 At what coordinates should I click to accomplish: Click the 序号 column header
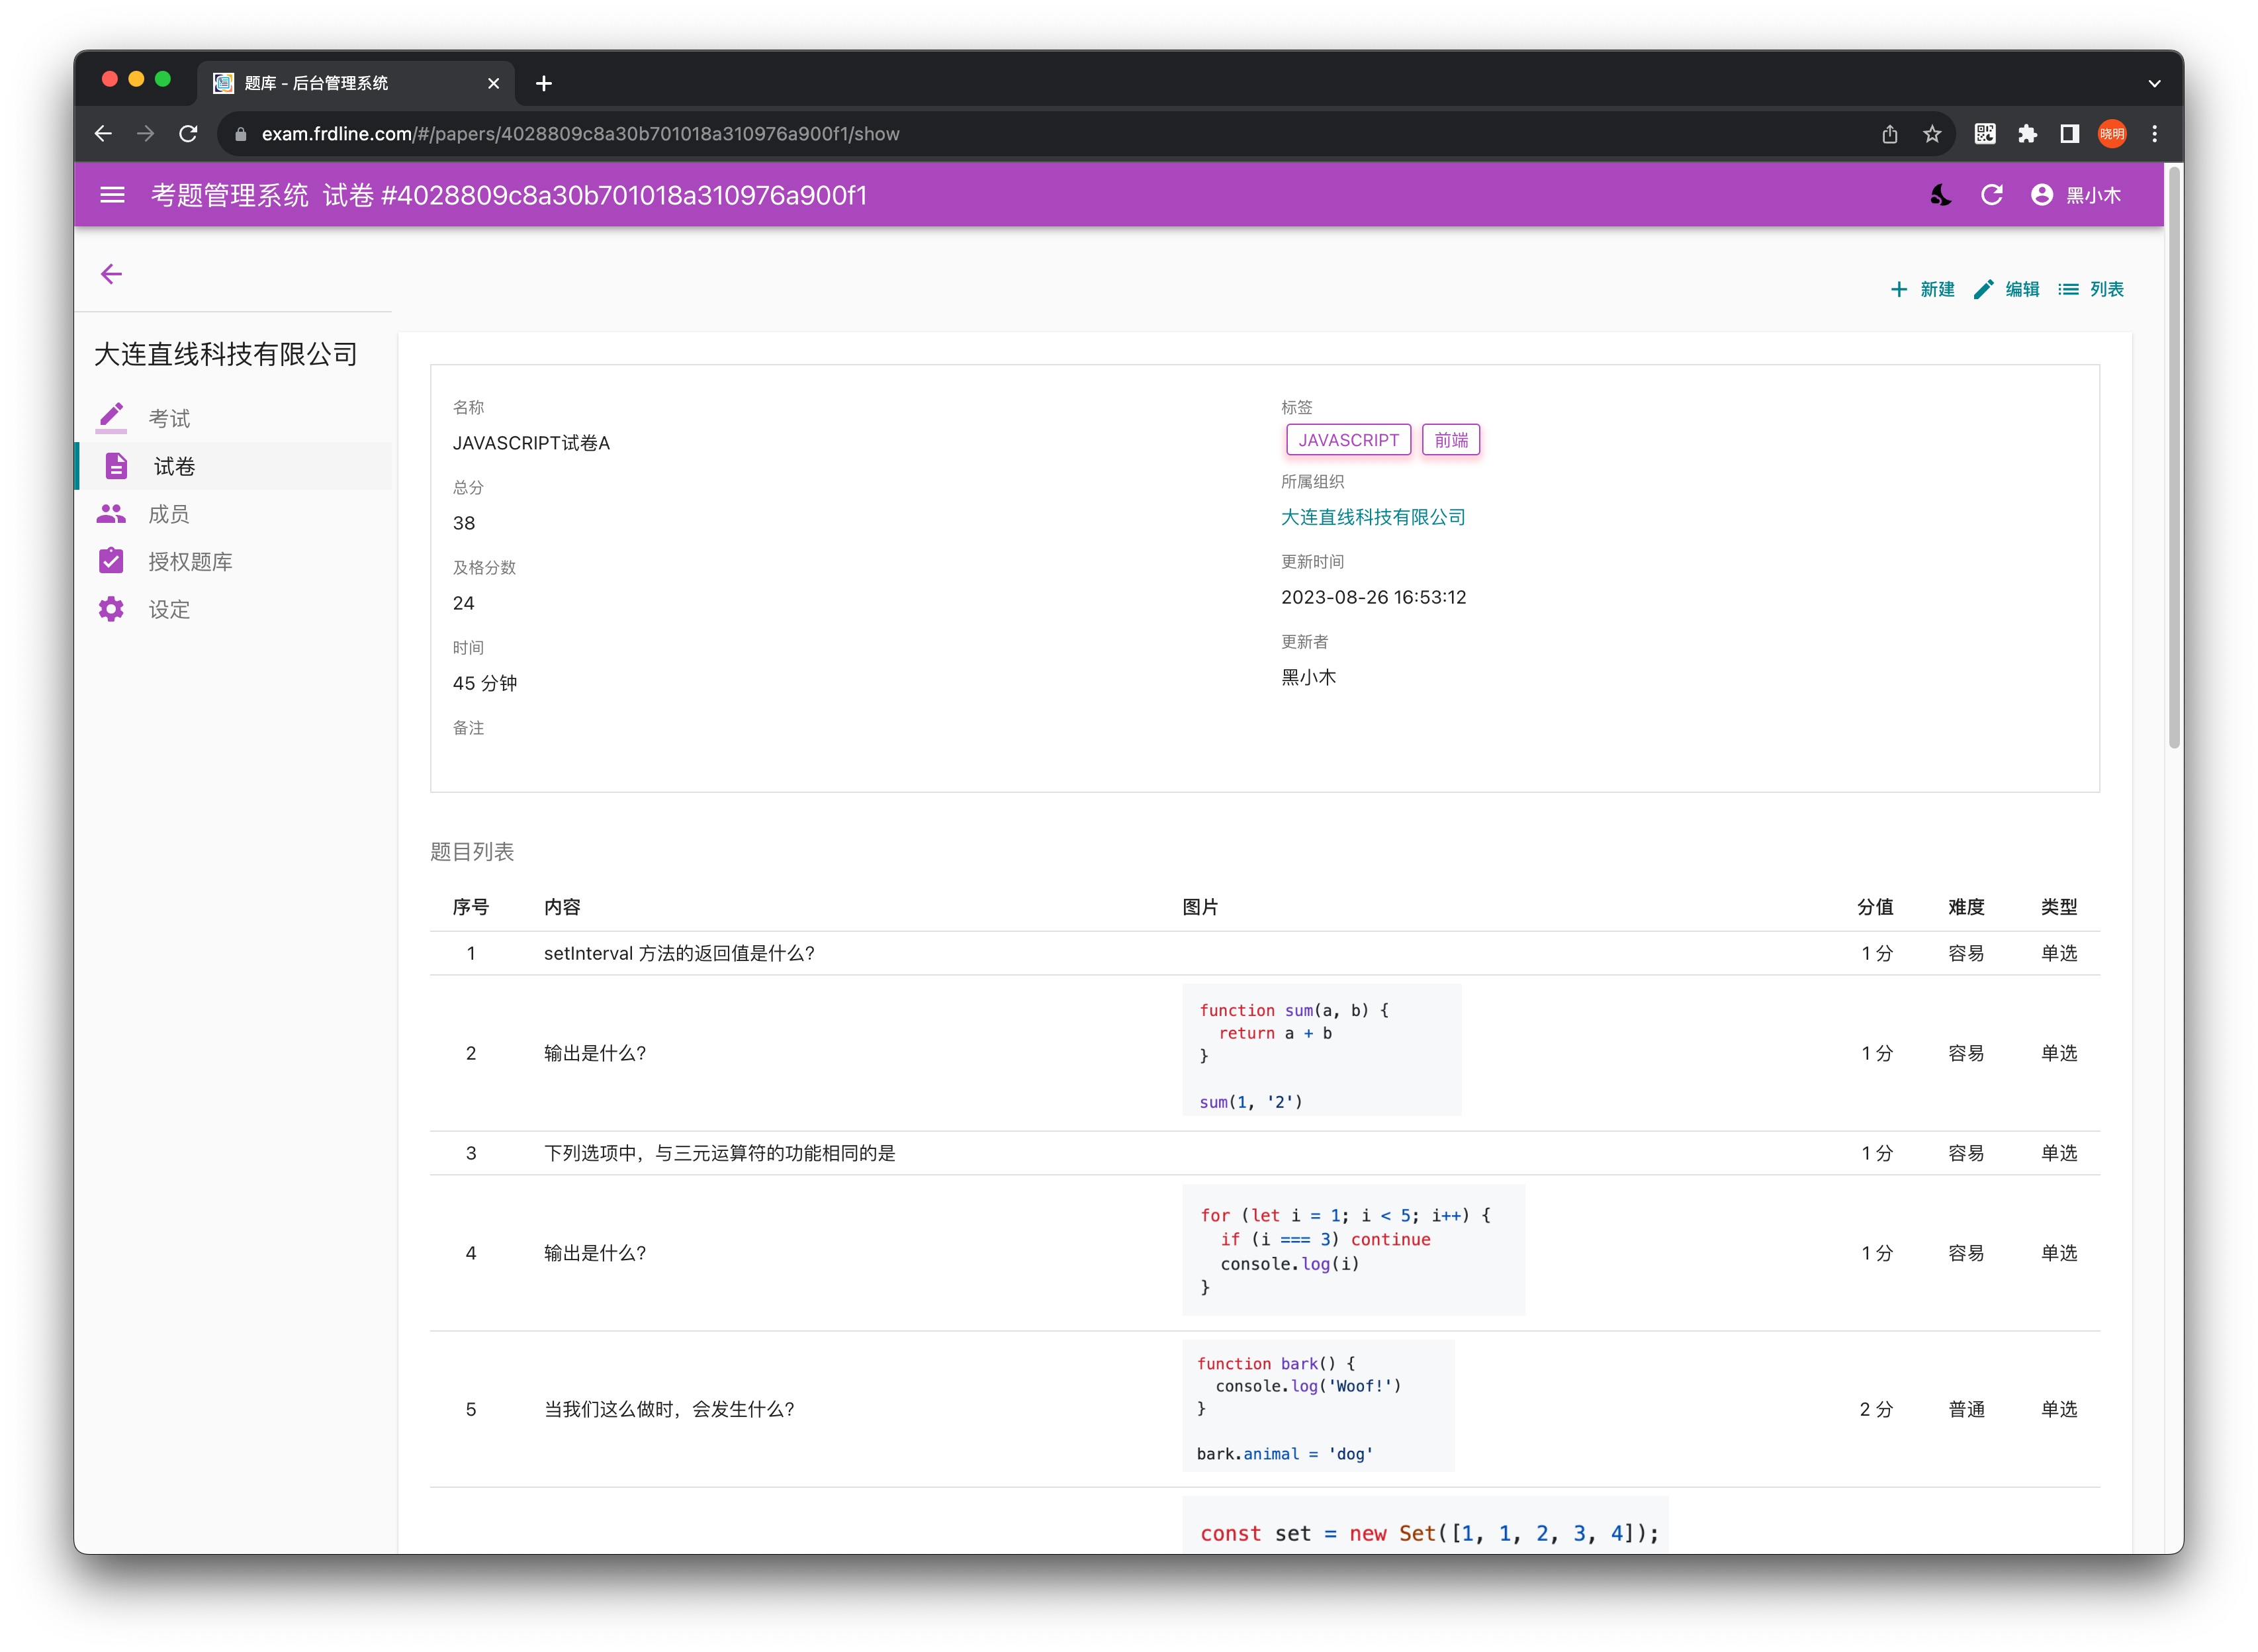tap(470, 907)
